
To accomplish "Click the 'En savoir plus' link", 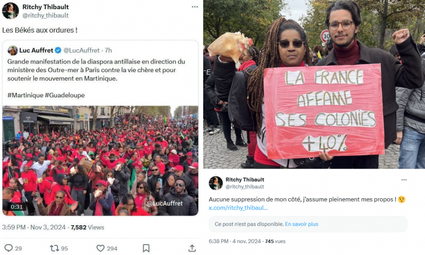I will [302, 224].
